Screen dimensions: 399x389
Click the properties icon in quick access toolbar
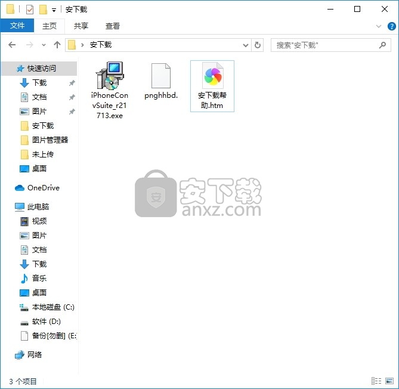click(x=30, y=10)
